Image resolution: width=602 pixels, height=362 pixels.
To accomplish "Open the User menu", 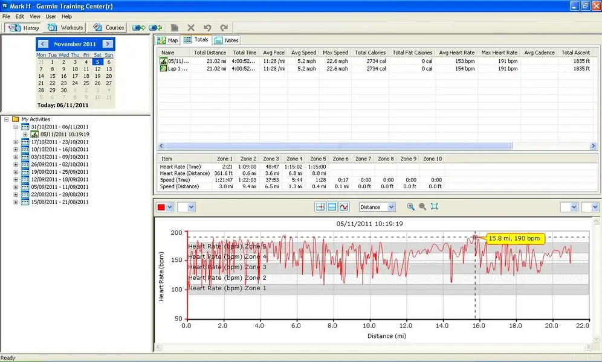I will (51, 16).
